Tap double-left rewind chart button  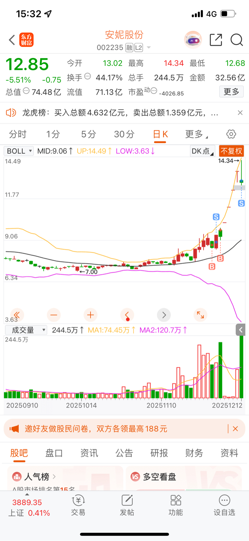click(17, 315)
